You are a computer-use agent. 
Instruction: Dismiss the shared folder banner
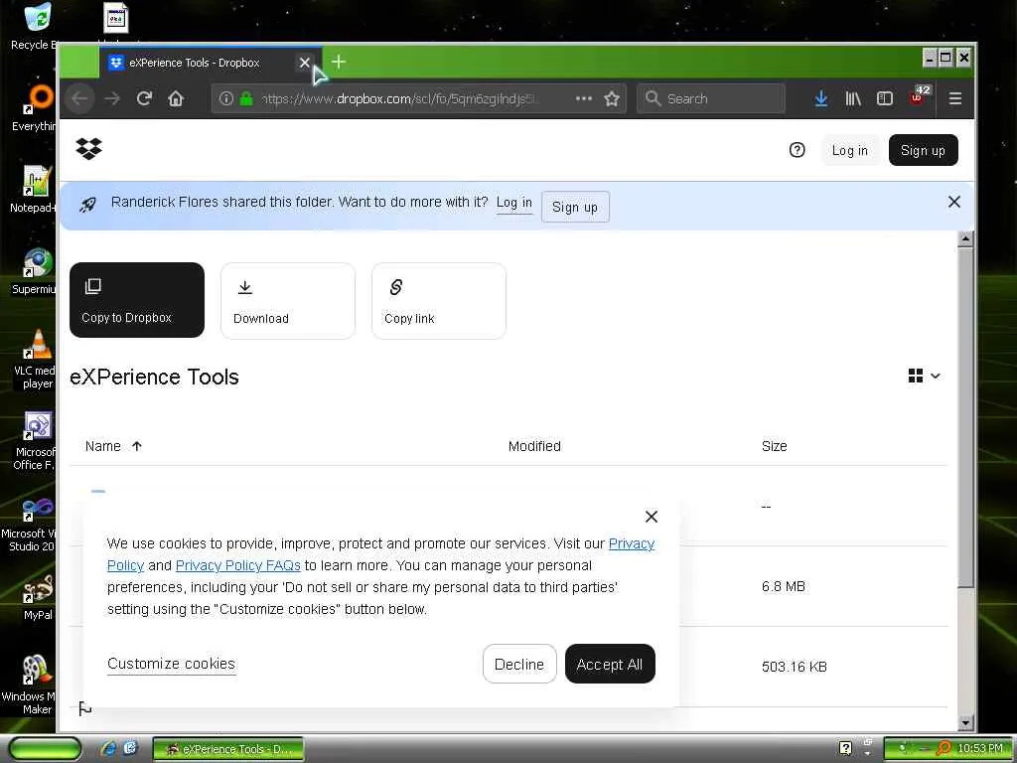point(953,202)
